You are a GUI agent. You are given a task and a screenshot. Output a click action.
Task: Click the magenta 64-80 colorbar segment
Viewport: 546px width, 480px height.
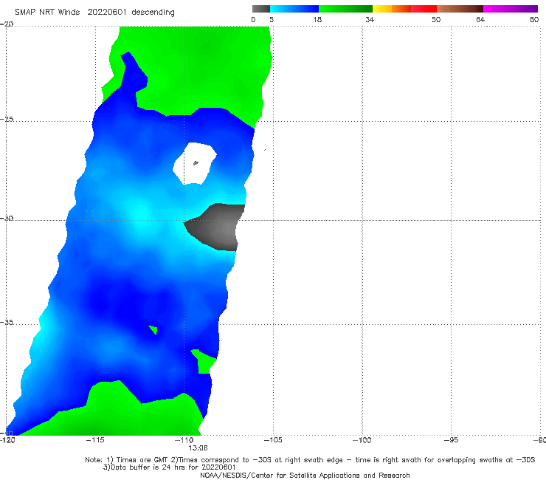[511, 9]
